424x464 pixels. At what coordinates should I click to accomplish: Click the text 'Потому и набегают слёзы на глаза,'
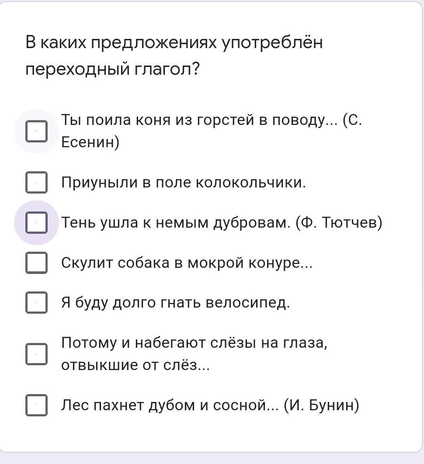194,343
